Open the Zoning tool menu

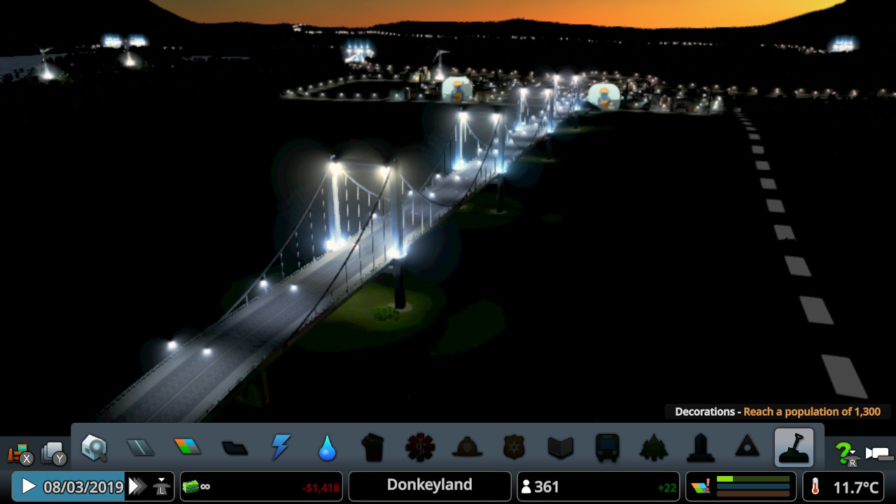tap(187, 447)
